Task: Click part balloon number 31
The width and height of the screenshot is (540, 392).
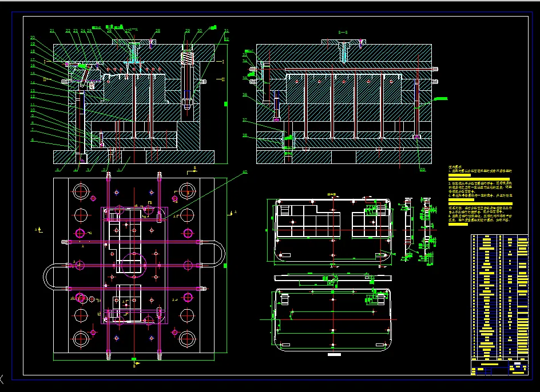Action: click(227, 31)
